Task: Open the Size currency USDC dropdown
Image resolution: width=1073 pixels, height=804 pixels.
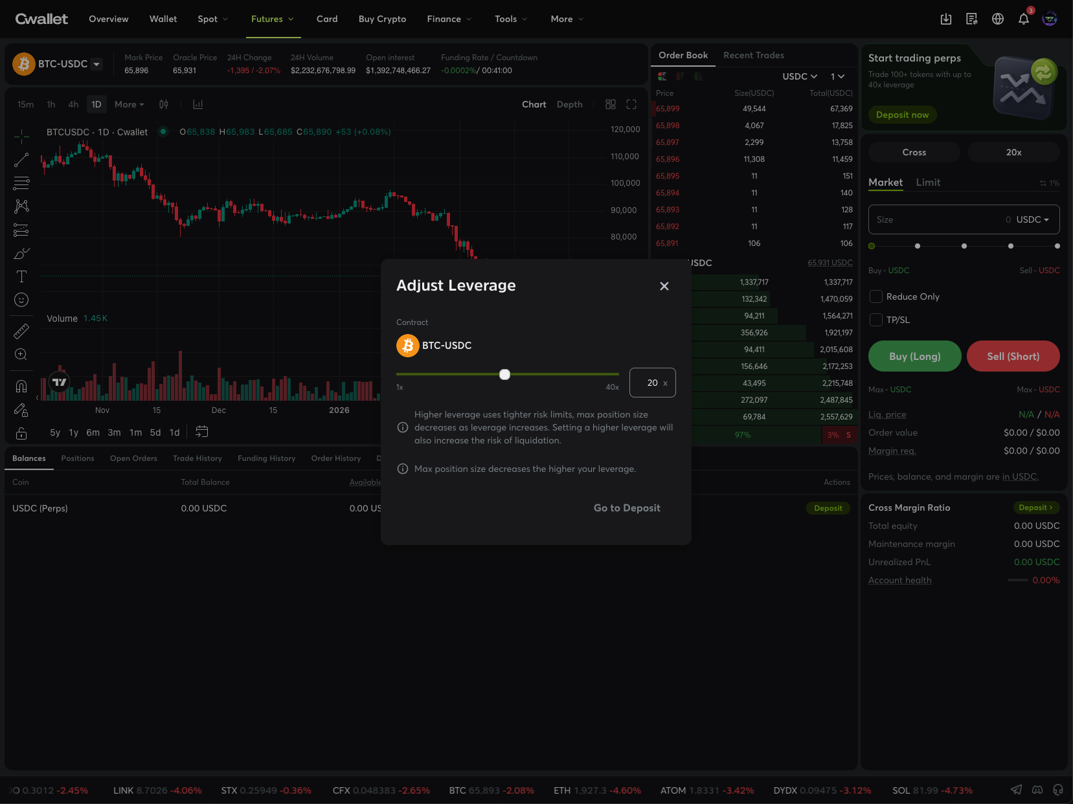Action: pyautogui.click(x=1032, y=219)
